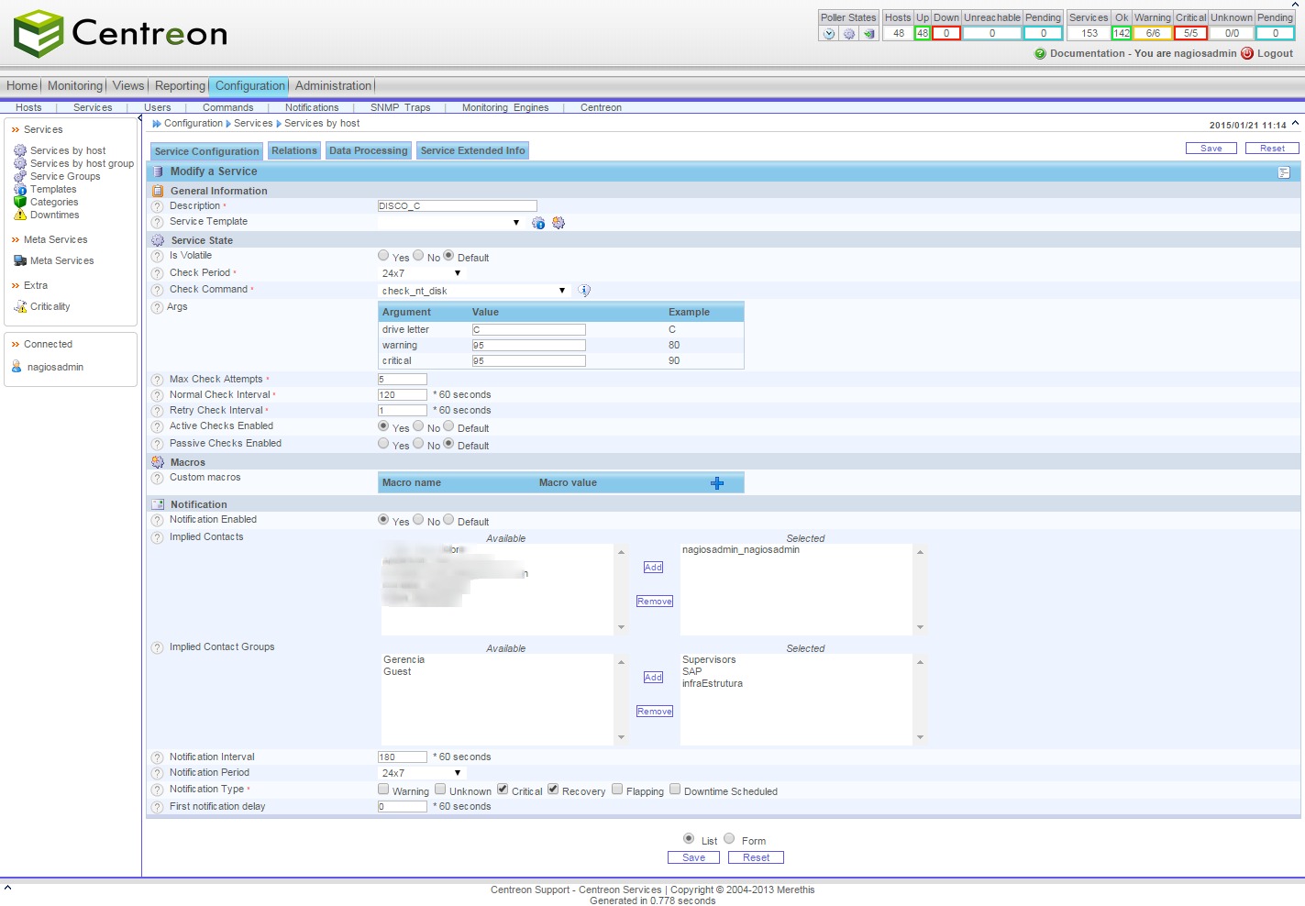The image size is (1305, 906).
Task: Click the Services by host gear icon
Action: point(20,150)
